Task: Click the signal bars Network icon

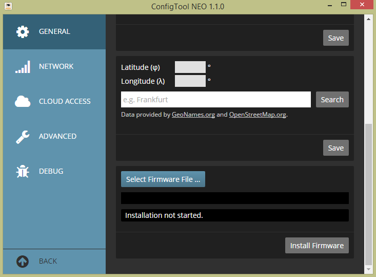Action: coord(23,67)
